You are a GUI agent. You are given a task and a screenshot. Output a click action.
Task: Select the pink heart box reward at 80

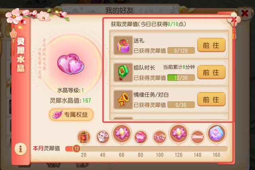tap(141, 137)
